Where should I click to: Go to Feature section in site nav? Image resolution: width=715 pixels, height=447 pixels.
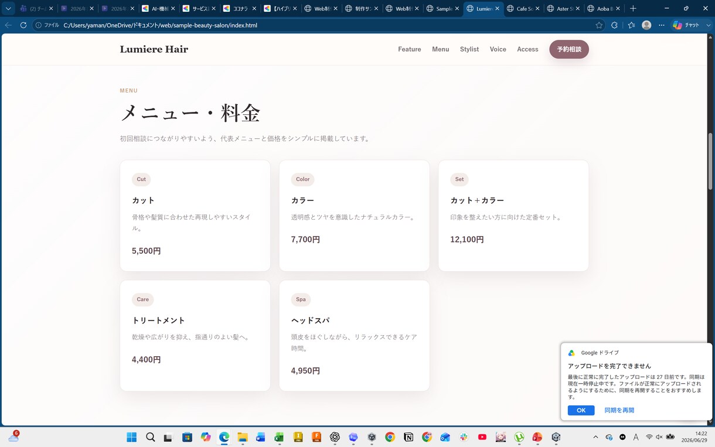tap(410, 49)
